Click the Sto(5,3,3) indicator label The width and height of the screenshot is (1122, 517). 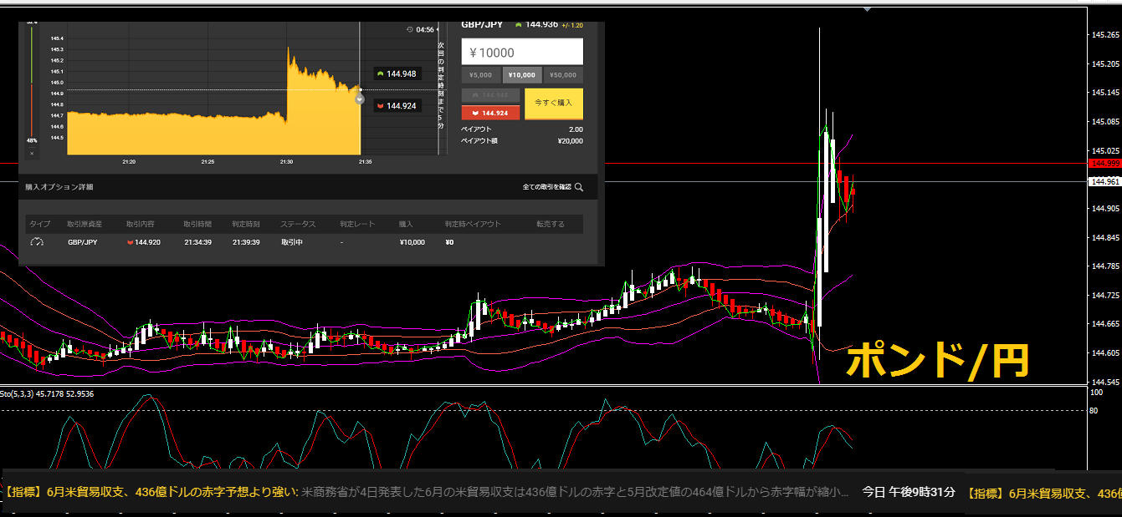click(47, 393)
